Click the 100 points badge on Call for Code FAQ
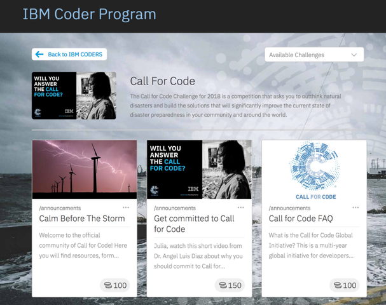 pos(345,285)
